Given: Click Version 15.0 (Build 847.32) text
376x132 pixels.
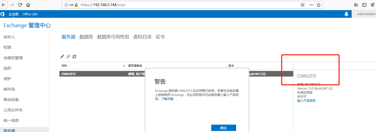Looking at the screenshot, I should pos(315,89).
